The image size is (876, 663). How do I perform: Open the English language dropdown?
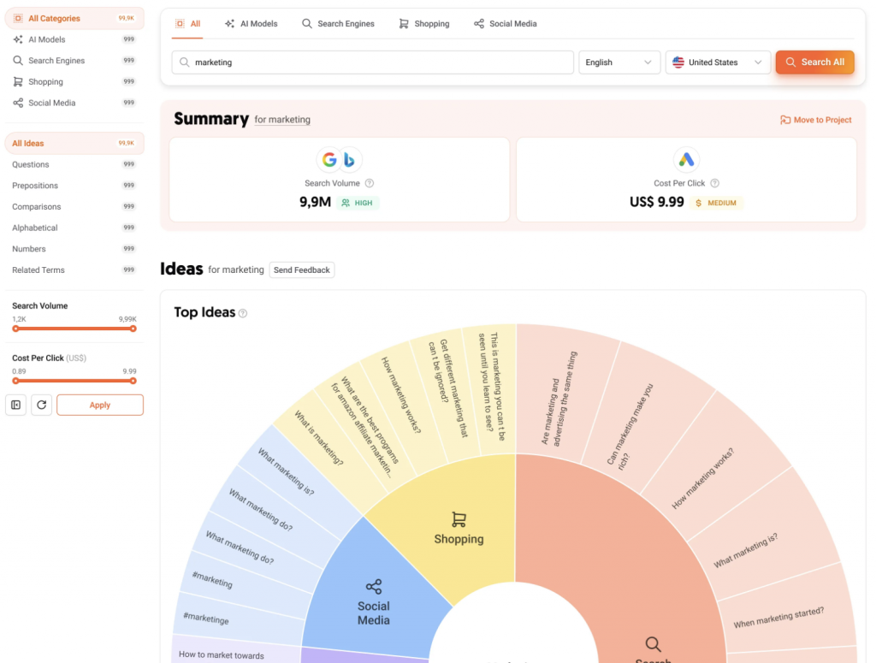(619, 62)
